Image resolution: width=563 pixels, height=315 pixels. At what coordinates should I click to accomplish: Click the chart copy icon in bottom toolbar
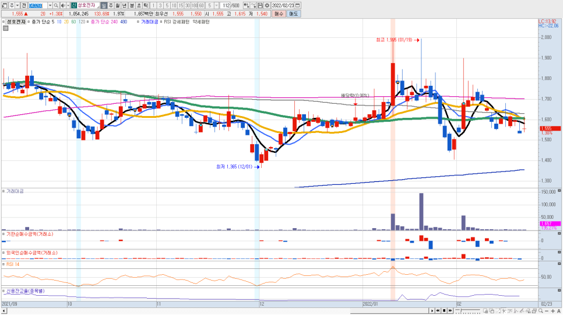pyautogui.click(x=485, y=311)
